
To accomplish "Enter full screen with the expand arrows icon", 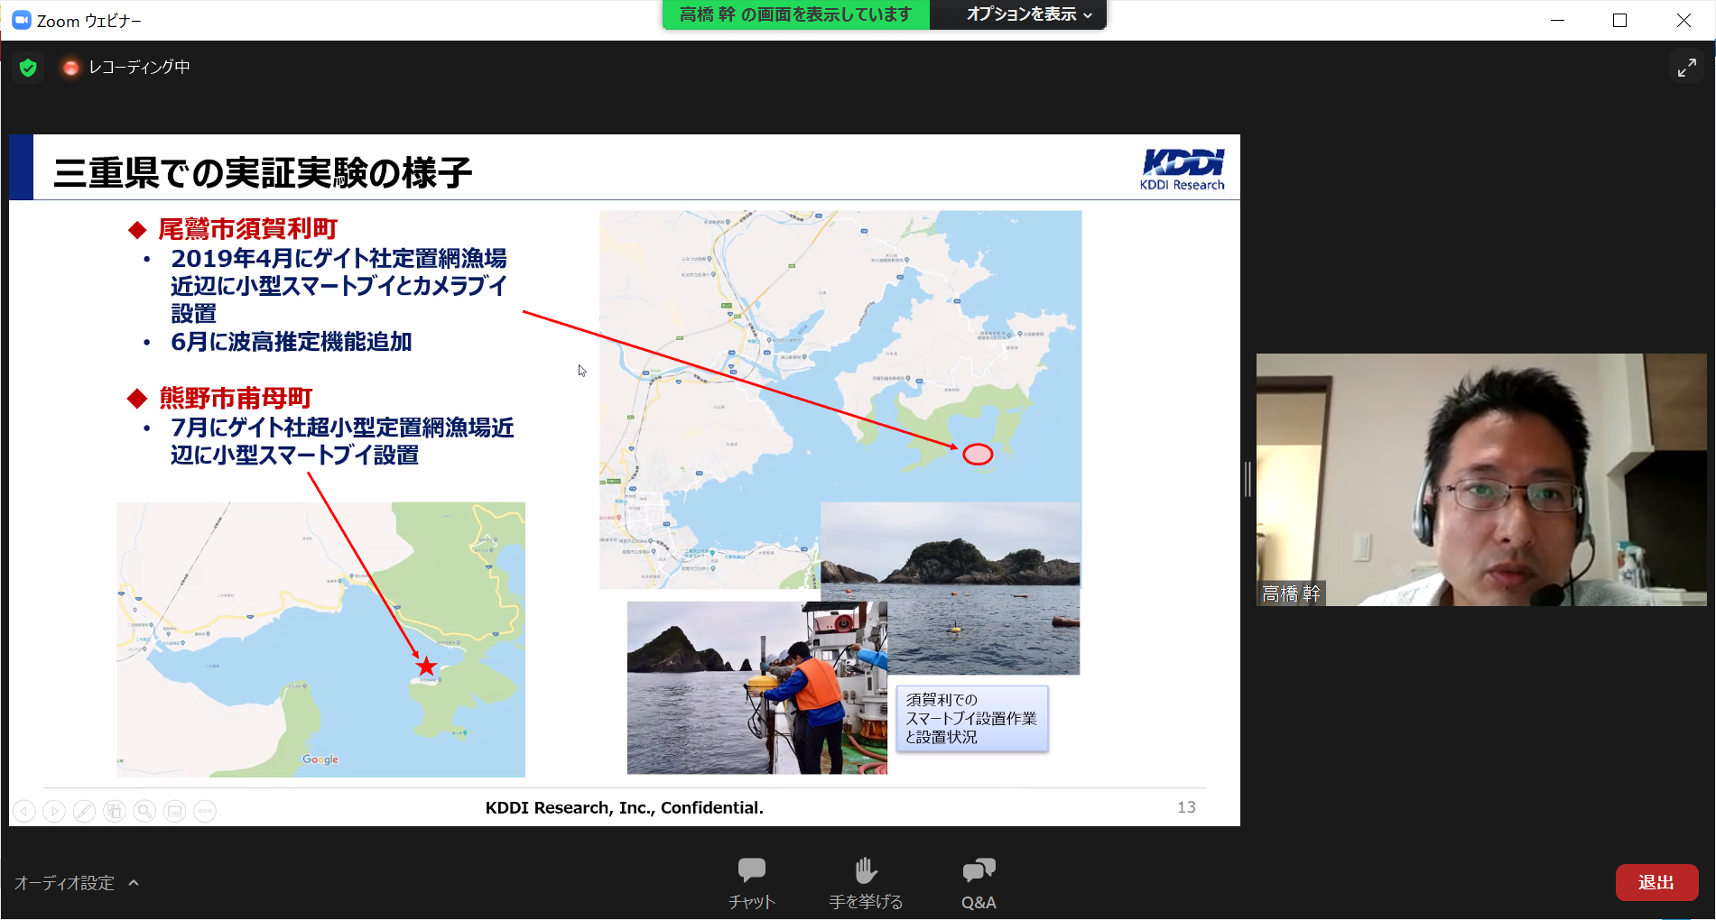I will 1686,68.
